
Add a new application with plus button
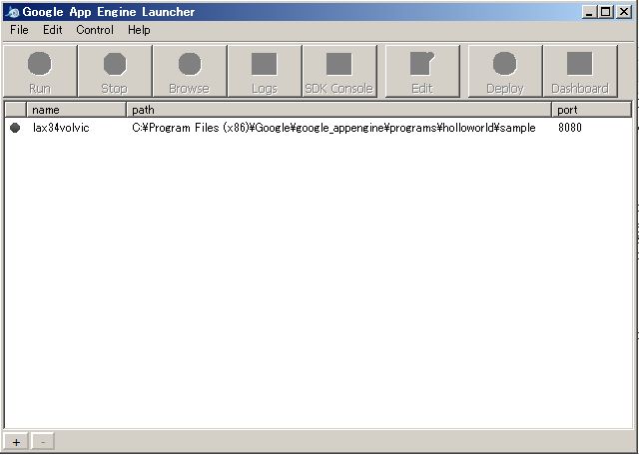[16, 442]
